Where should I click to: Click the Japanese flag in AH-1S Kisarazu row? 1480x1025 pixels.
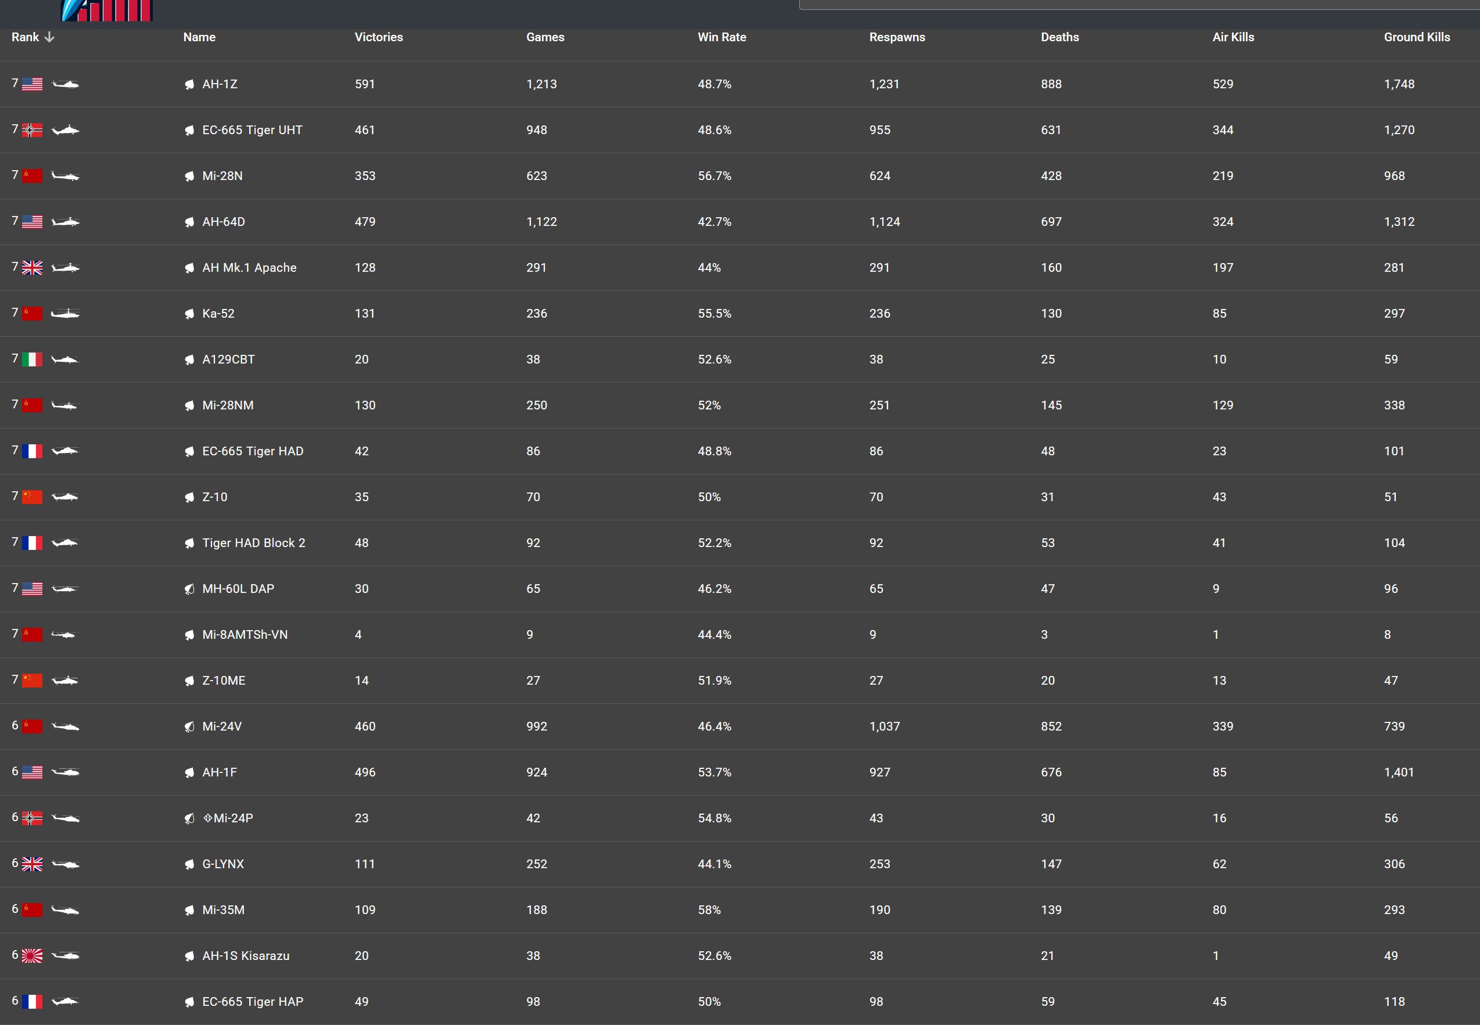[x=32, y=956]
